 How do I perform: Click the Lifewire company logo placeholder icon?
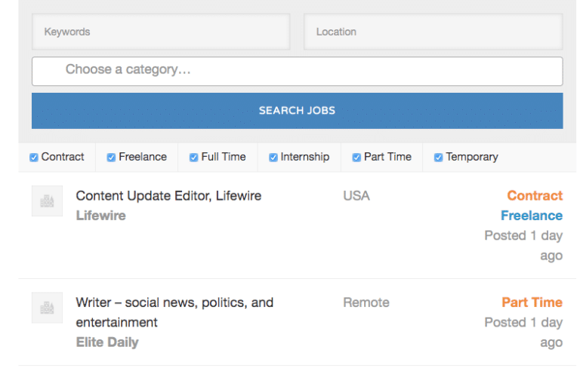[47, 201]
